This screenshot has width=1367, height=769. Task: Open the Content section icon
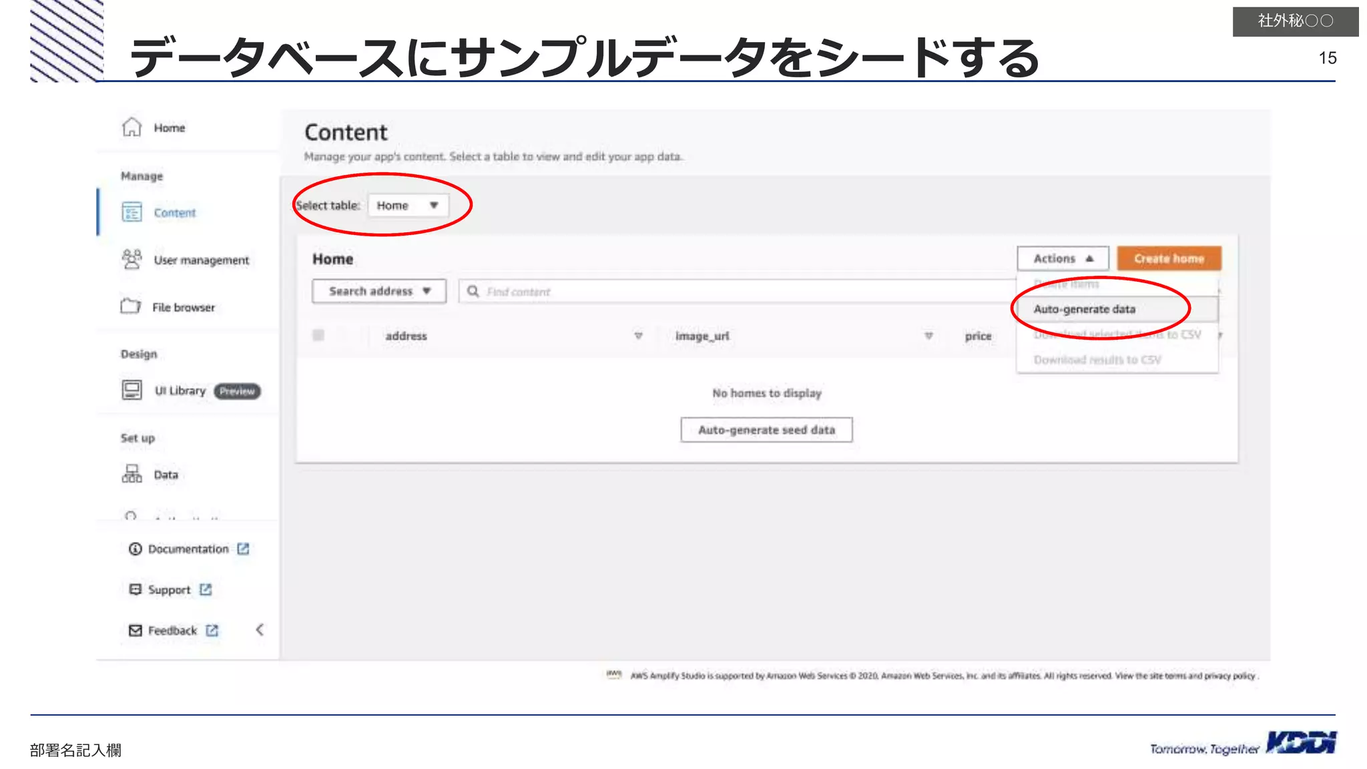131,212
